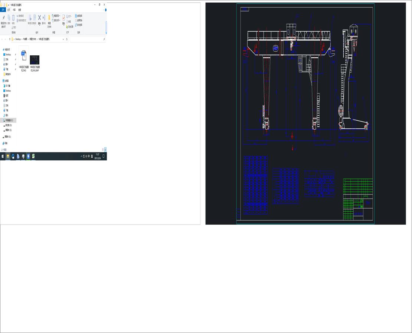Switch to the View ribbon tab
This screenshot has height=333, width=412.
20,10
